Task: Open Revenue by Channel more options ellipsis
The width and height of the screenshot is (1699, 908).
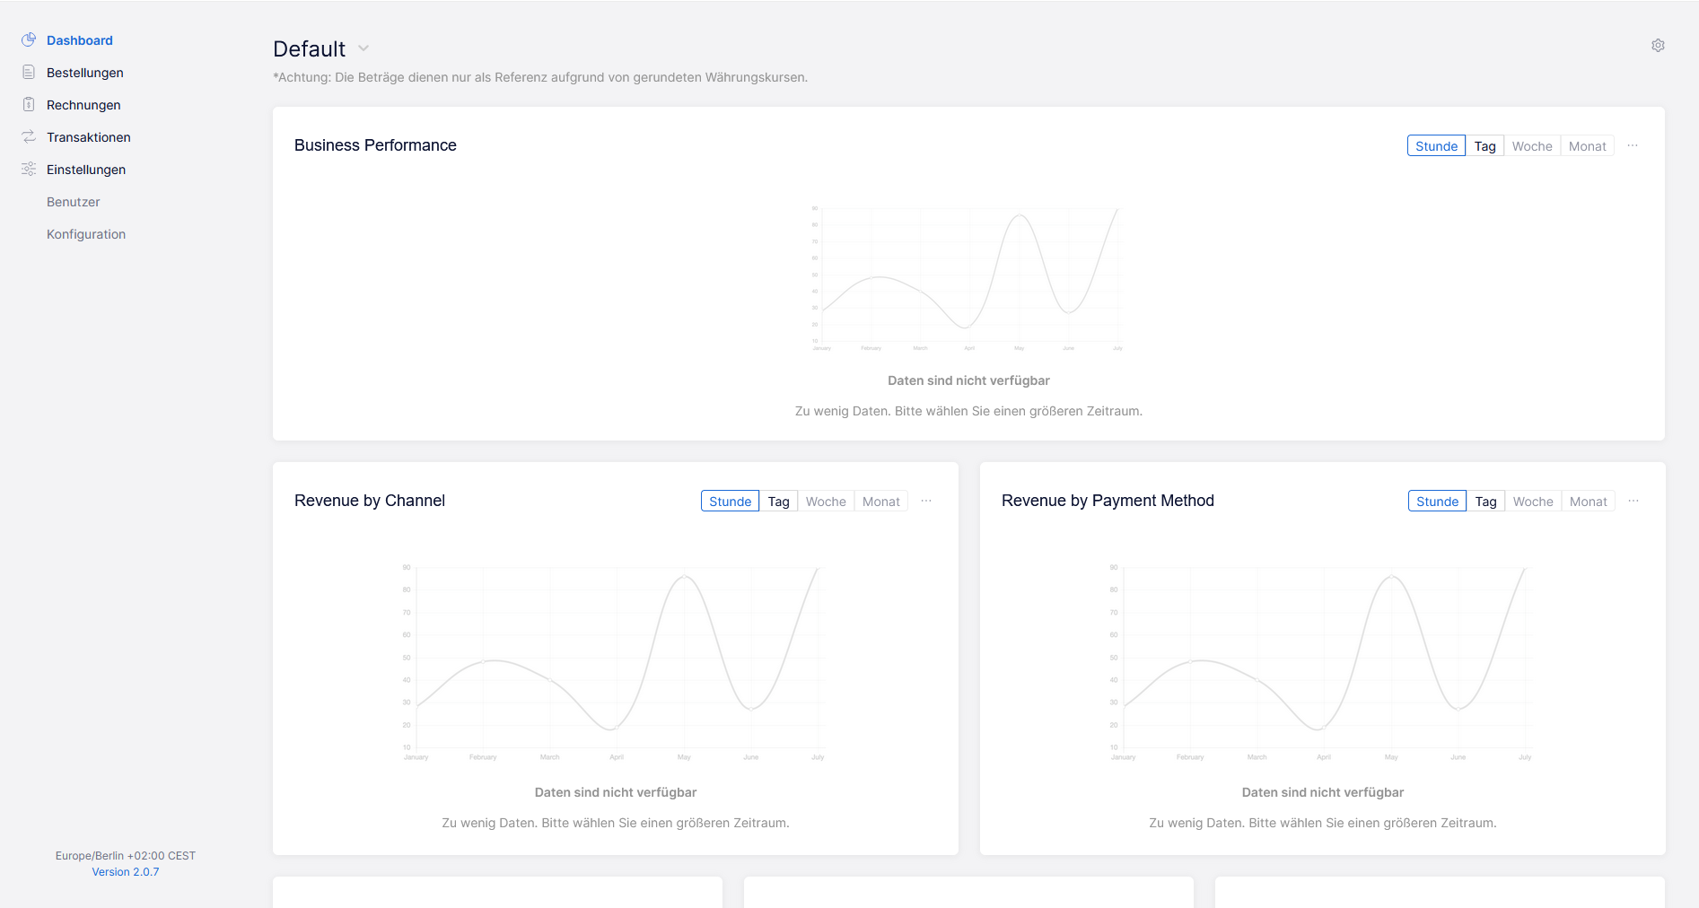Action: click(926, 502)
